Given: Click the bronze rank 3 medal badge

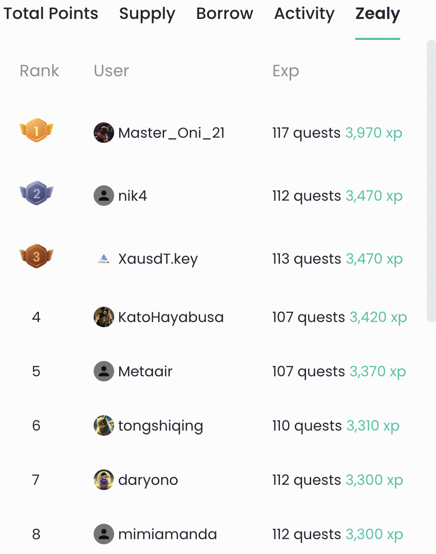Looking at the screenshot, I should [36, 256].
